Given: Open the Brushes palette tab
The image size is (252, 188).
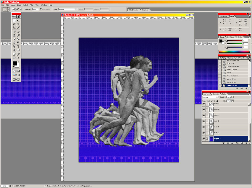Looking at the screenshot, I should click(145, 10).
